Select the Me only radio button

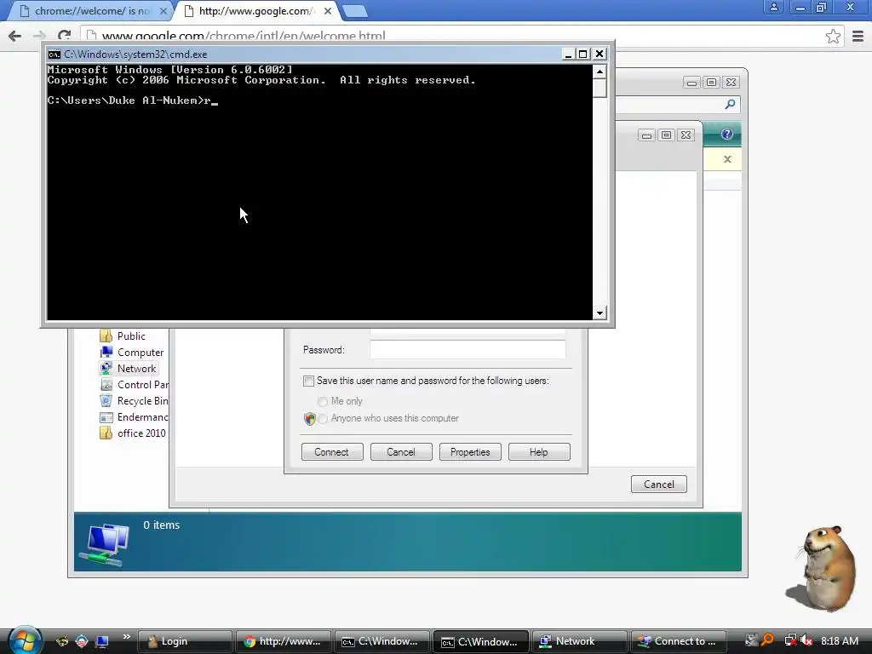coord(323,402)
